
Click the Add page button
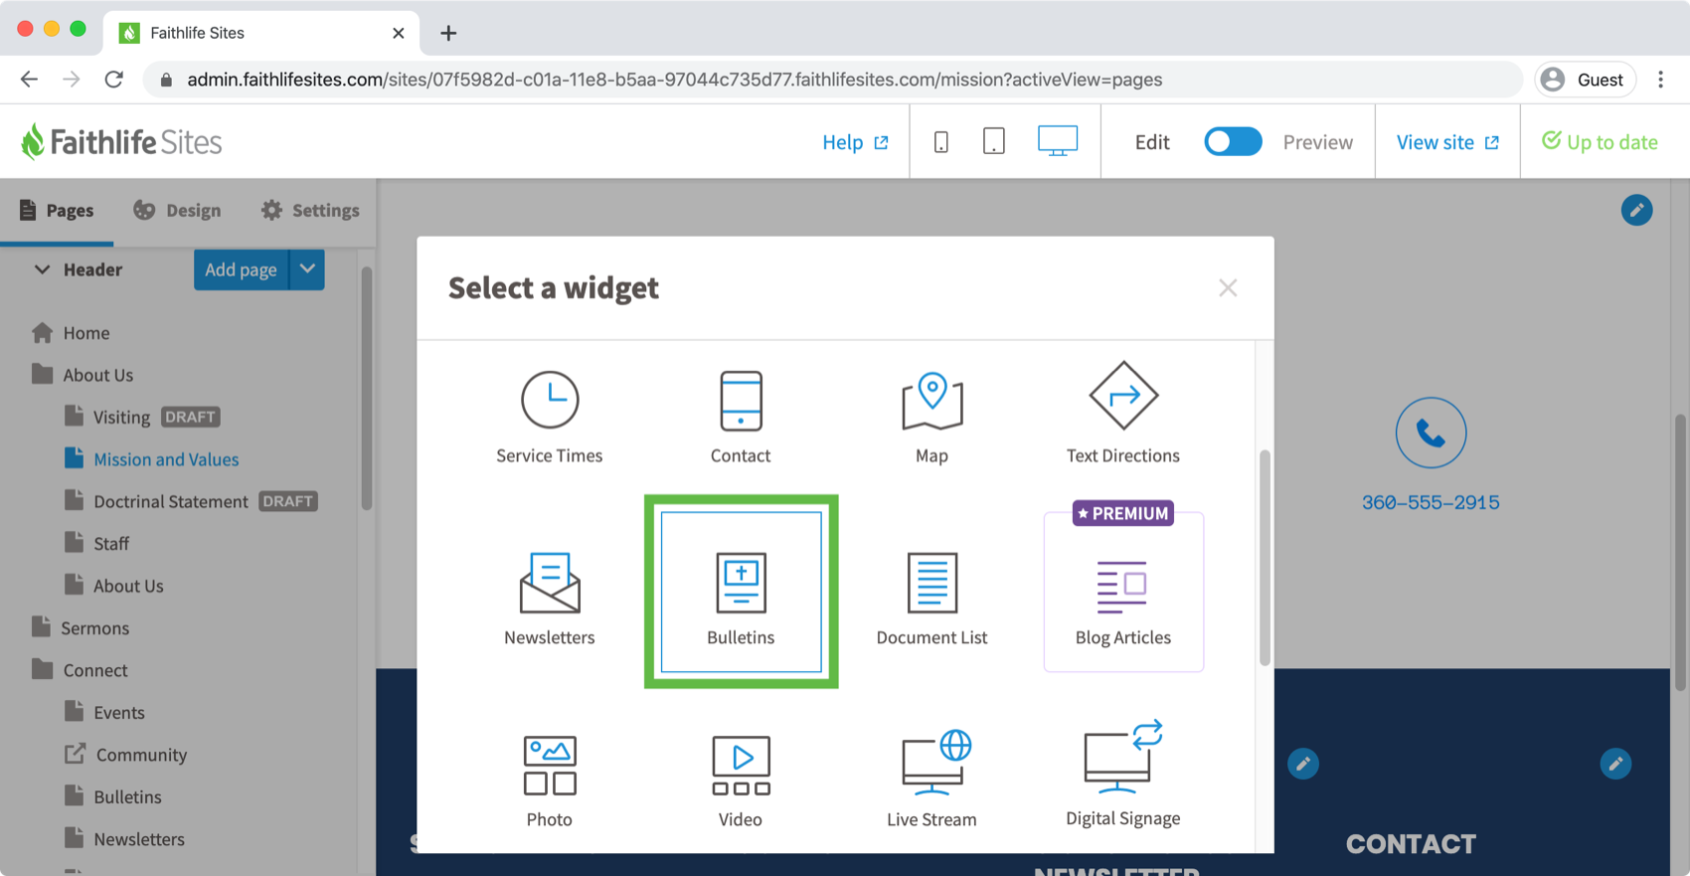241,269
